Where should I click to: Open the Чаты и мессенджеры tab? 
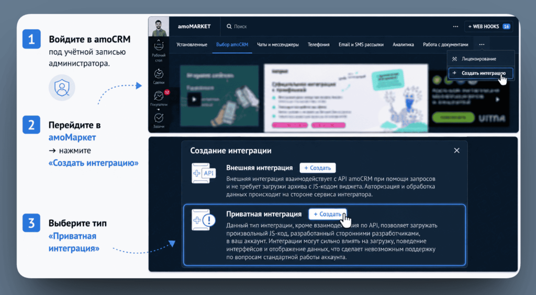278,44
